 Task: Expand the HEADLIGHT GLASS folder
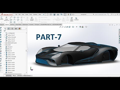(x=4, y=43)
